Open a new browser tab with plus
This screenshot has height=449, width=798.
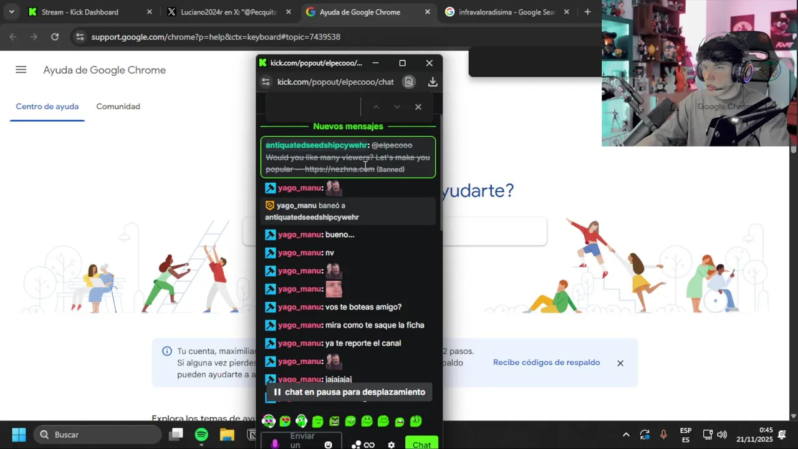(x=587, y=12)
